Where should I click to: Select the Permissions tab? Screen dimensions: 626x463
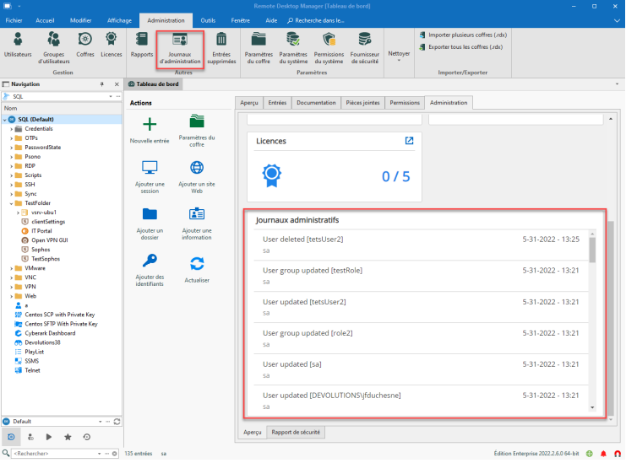pyautogui.click(x=404, y=103)
